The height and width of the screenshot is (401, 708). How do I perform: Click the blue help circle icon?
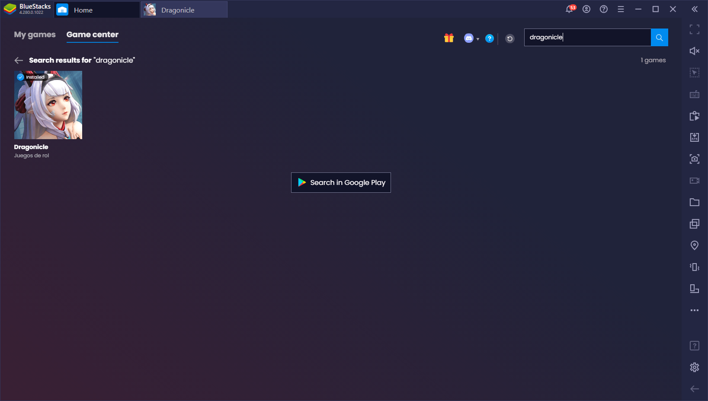(x=490, y=38)
